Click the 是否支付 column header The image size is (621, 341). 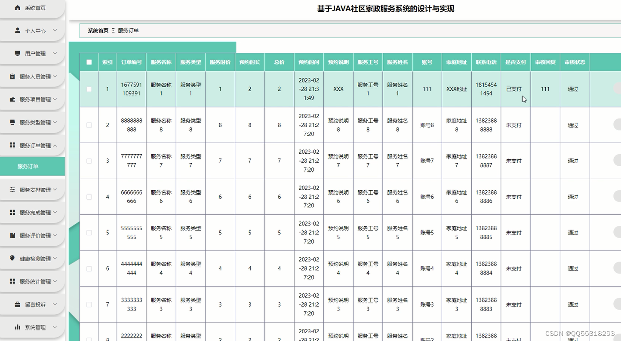coord(516,62)
